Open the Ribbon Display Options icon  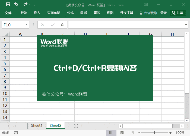tap(146, 5)
